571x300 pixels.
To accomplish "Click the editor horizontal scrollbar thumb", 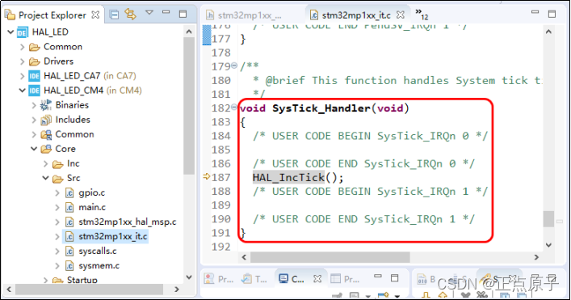I will pos(330,257).
